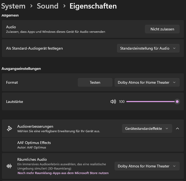
Task: Click the Eigenschaften page title
Action: point(93,6)
